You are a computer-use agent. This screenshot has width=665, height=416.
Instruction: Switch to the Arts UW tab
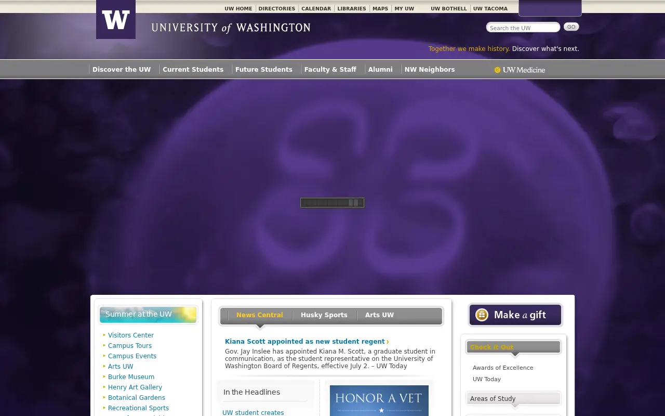[x=379, y=315]
